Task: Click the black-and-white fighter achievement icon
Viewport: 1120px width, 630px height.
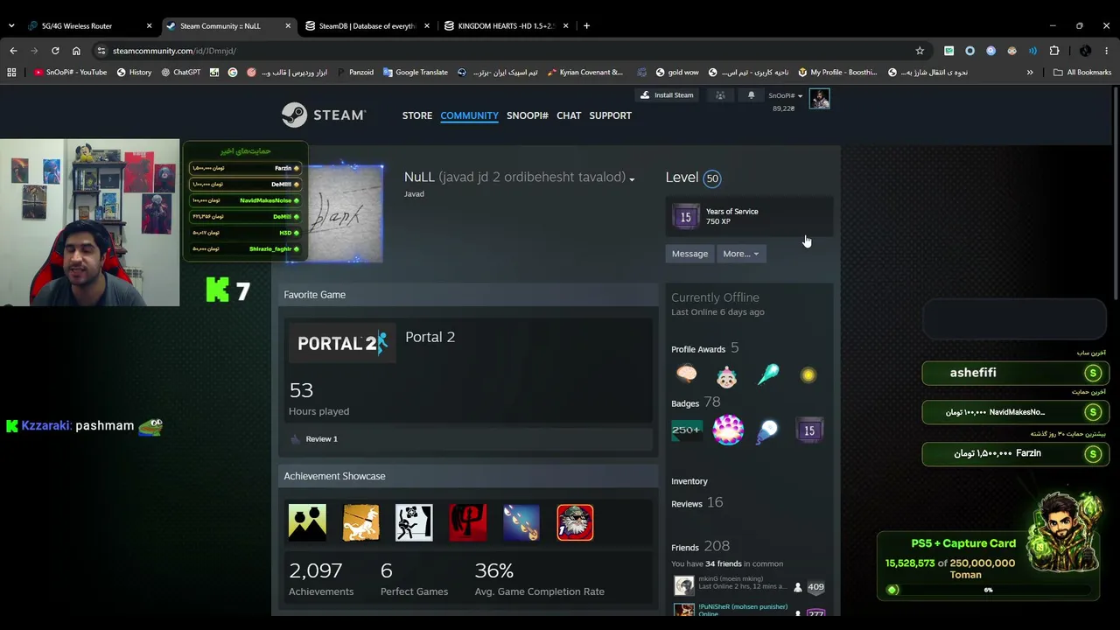Action: pos(414,522)
